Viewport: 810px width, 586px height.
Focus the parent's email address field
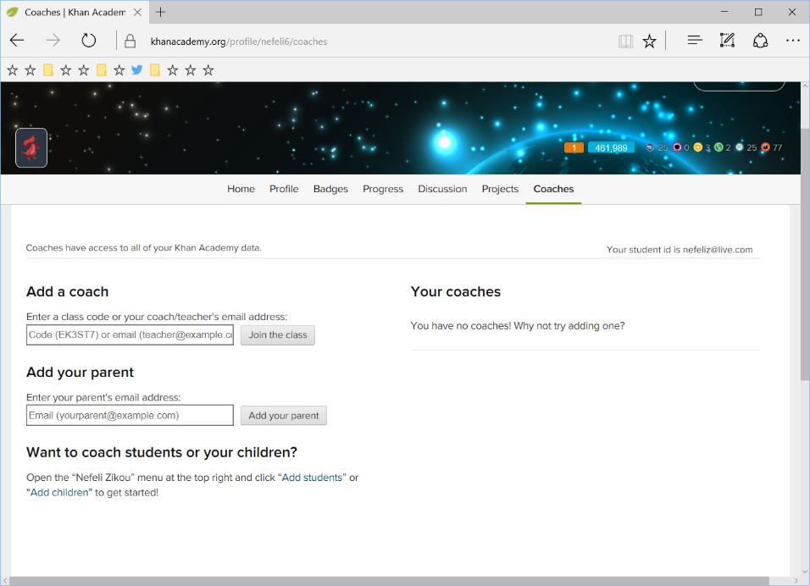(x=130, y=415)
